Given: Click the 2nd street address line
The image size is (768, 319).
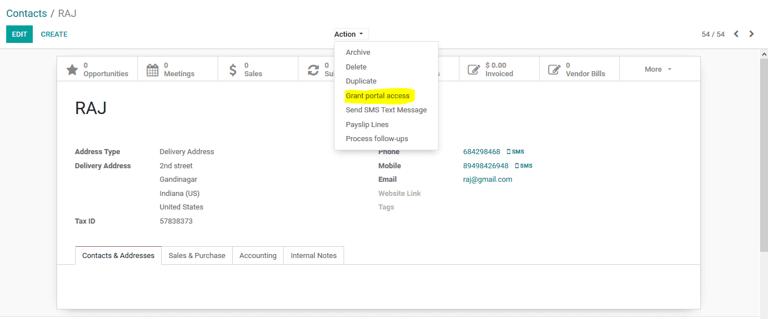Looking at the screenshot, I should [176, 166].
